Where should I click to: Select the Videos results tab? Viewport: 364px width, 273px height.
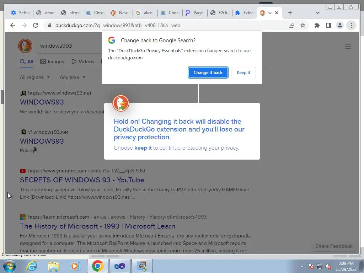point(83,61)
